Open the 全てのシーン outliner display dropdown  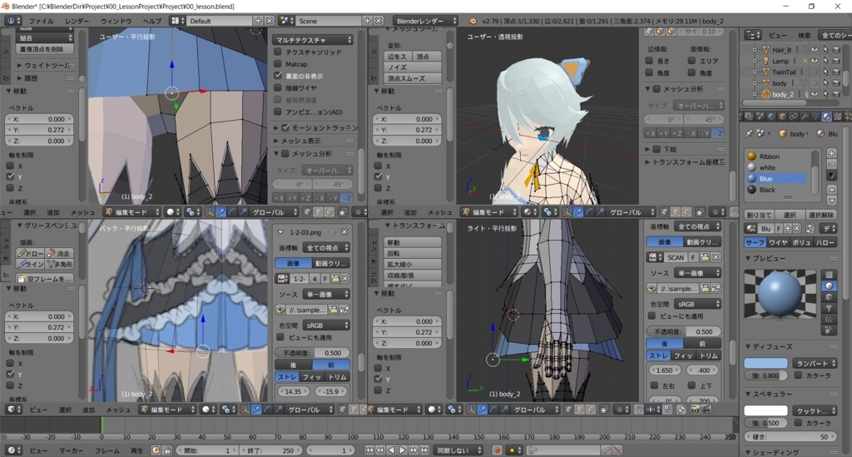(x=834, y=35)
